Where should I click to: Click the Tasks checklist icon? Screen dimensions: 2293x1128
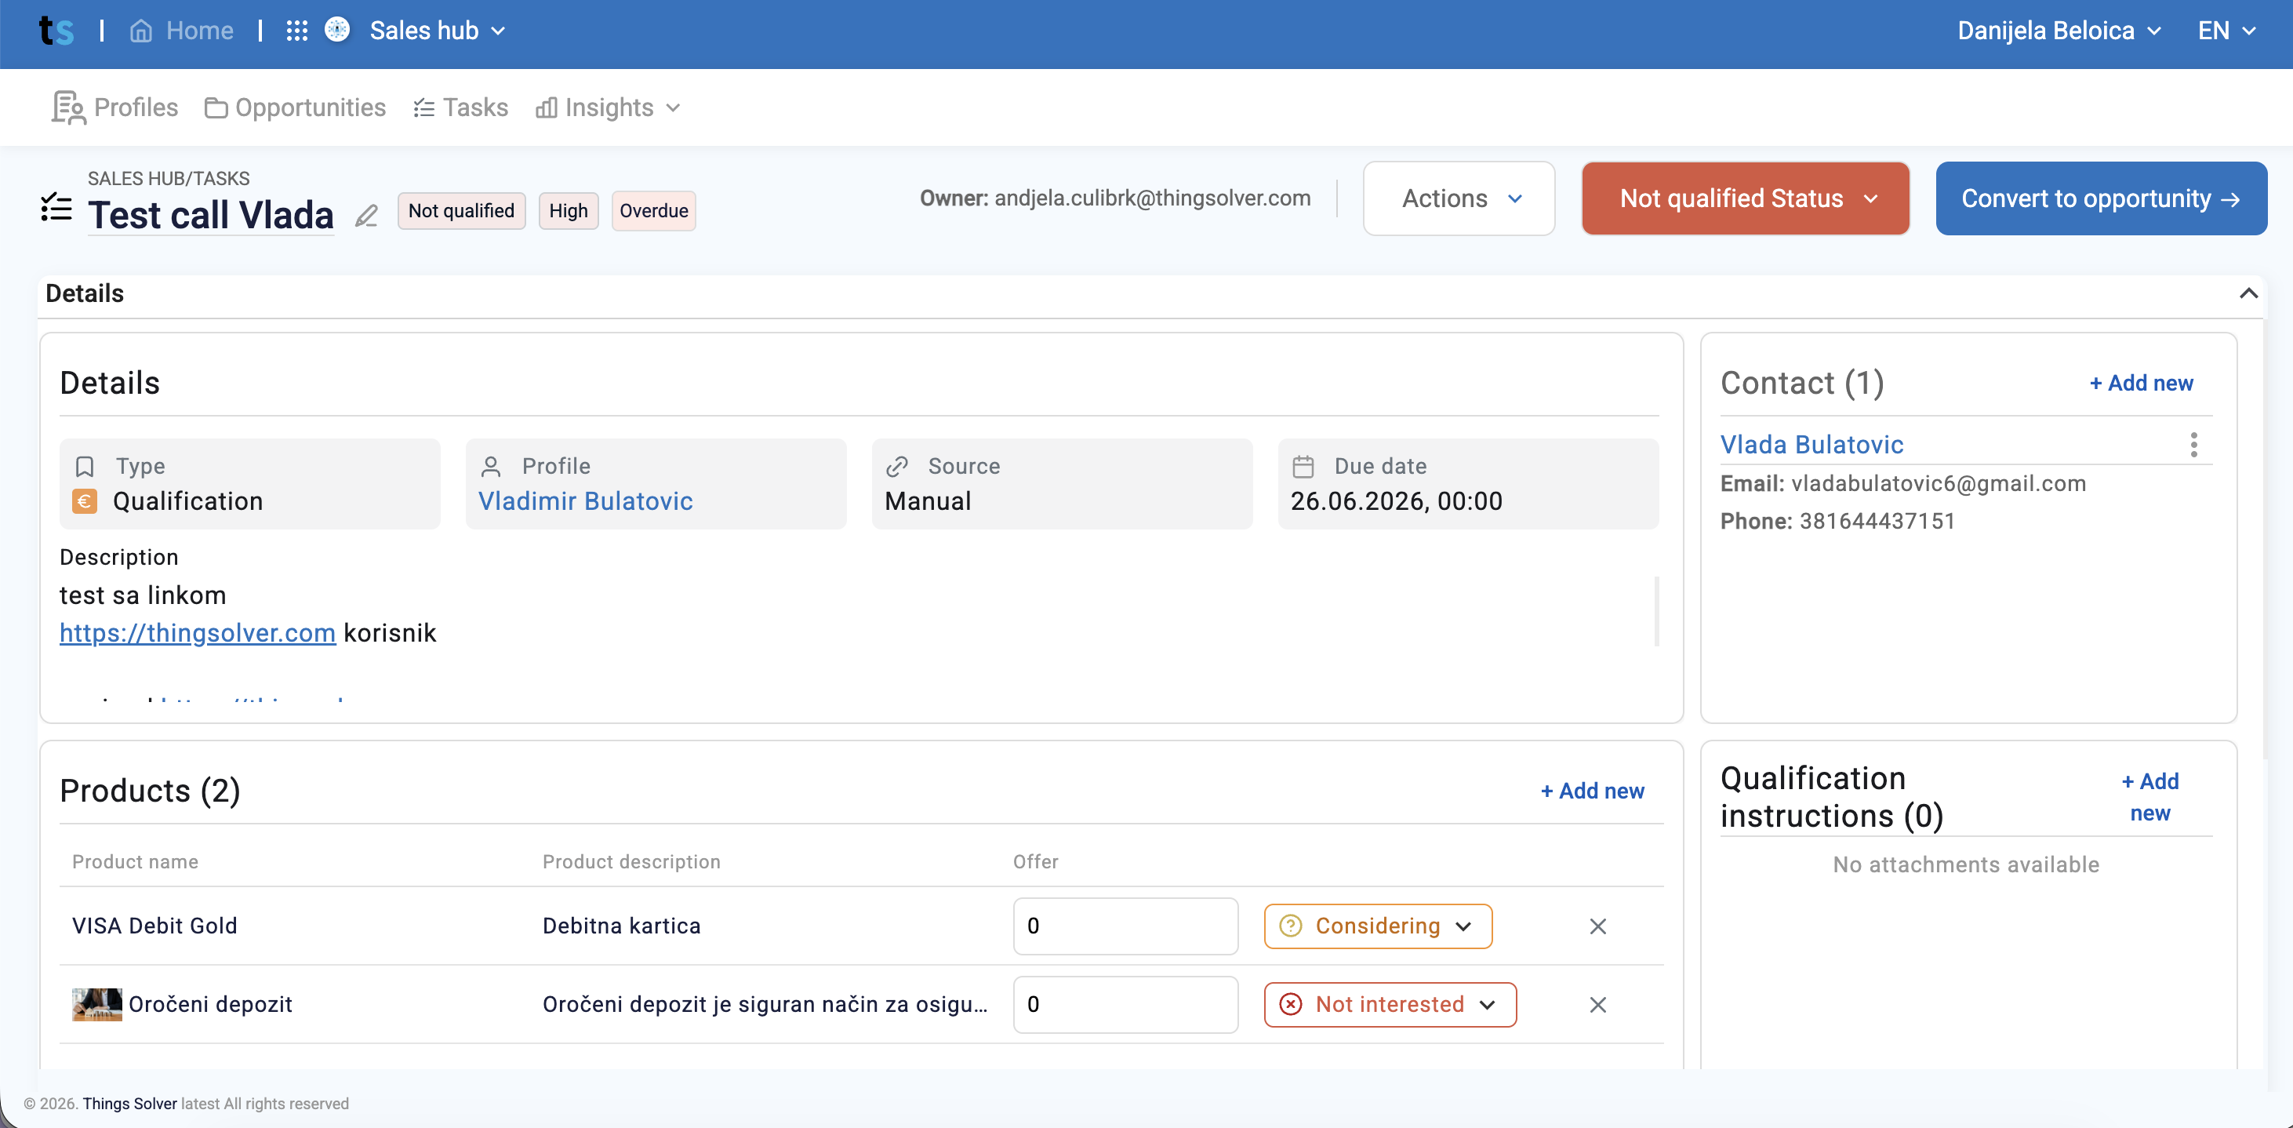[423, 107]
